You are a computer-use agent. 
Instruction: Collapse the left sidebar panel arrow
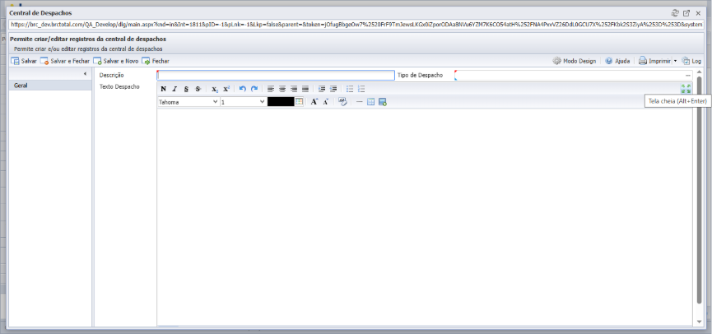[86, 74]
